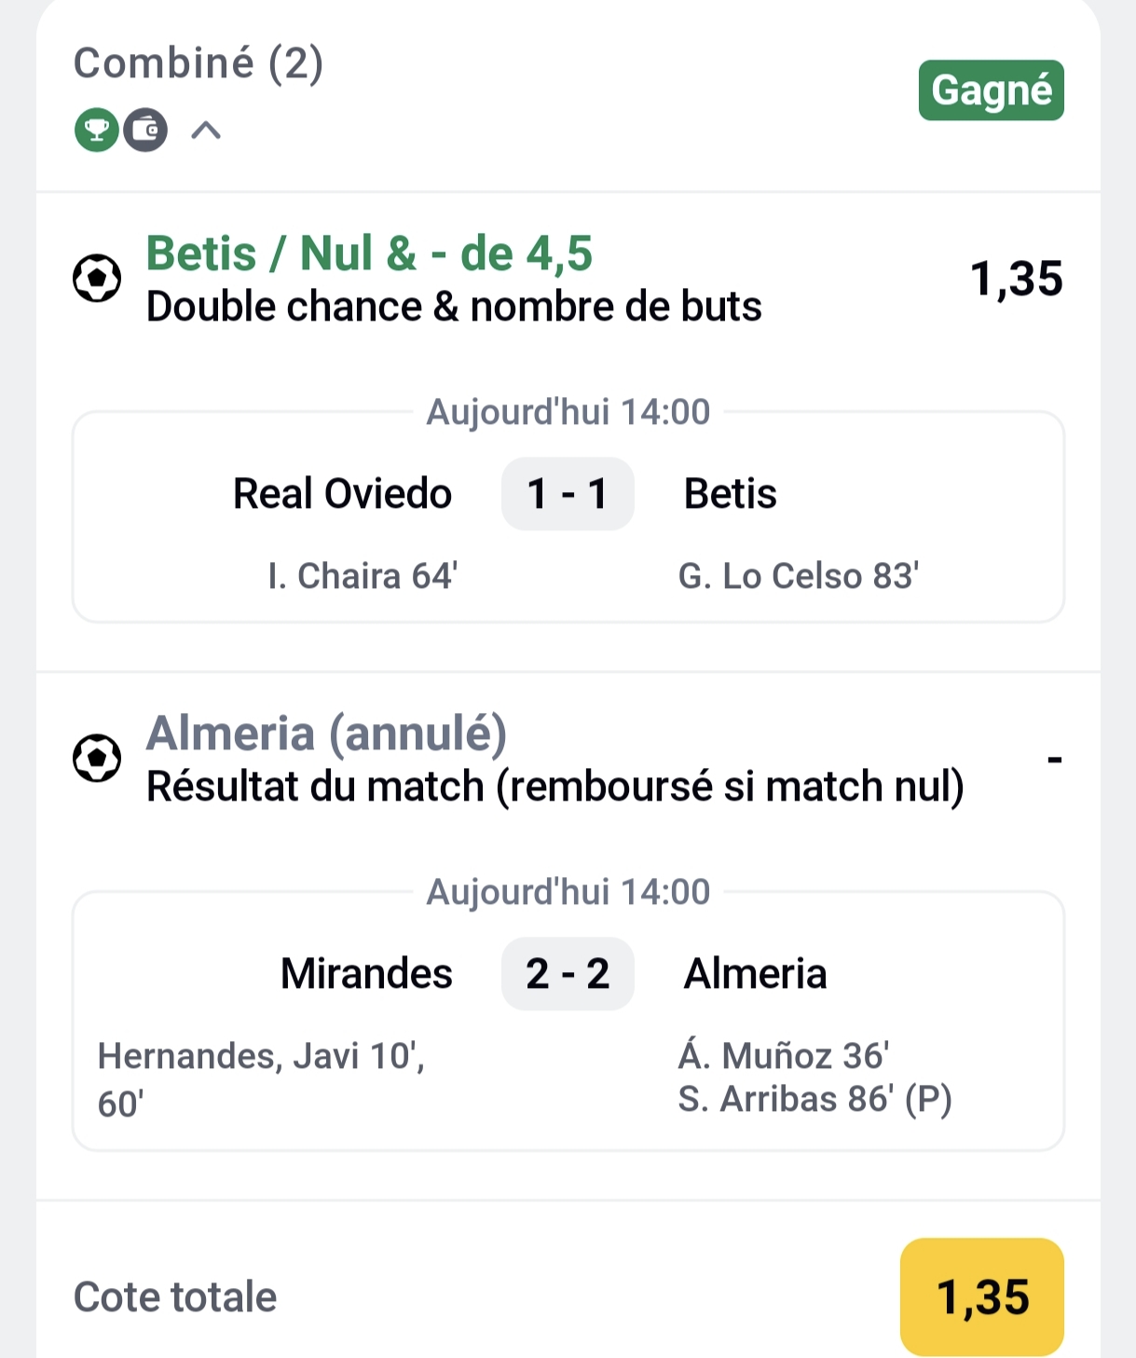Viewport: 1136px width, 1358px height.
Task: Click the 1,35 odds next to Betis selection
Action: 1016,279
